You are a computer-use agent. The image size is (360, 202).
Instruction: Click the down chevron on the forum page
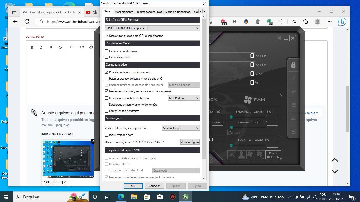point(335,171)
